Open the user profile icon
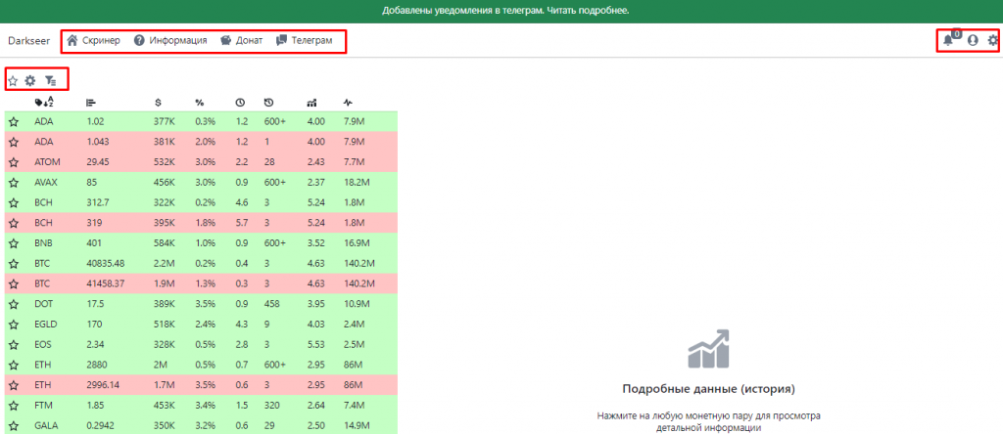Viewport: 1003px width, 434px height. (x=973, y=41)
